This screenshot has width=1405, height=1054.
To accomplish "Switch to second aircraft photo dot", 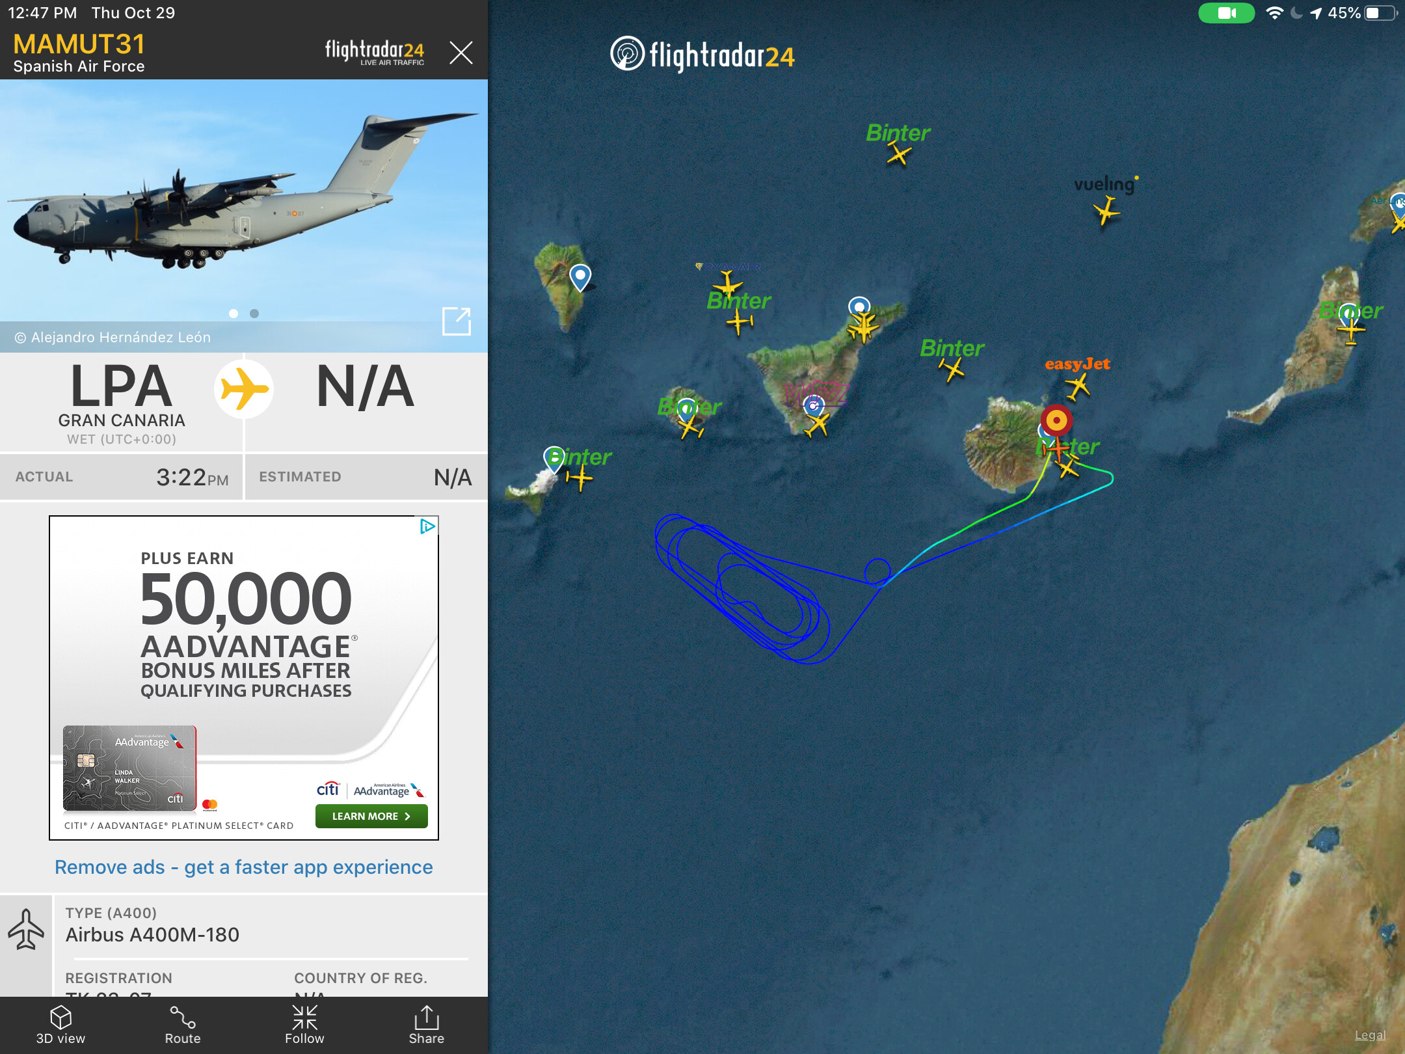I will [254, 314].
